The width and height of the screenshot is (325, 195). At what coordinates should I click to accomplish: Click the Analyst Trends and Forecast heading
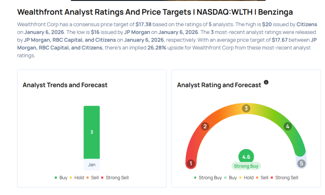(x=65, y=85)
